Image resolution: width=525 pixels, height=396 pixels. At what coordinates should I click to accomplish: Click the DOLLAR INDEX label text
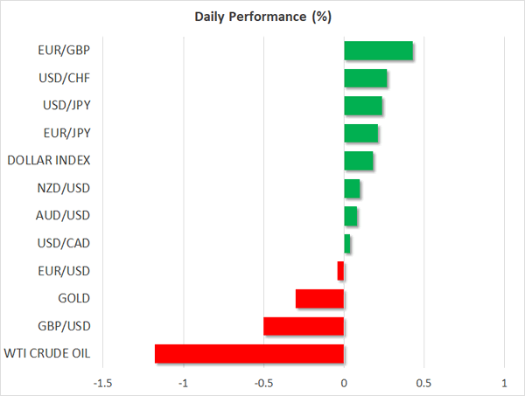coord(48,161)
